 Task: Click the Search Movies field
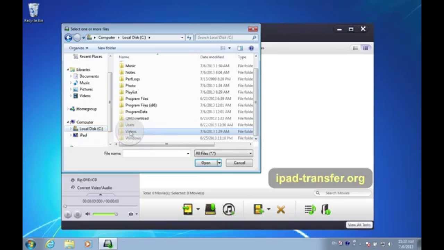click(x=343, y=193)
